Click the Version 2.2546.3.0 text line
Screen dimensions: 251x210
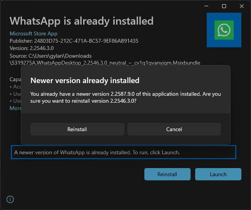(x=32, y=48)
